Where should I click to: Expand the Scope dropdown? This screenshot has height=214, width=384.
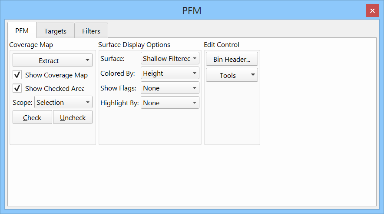(63, 103)
